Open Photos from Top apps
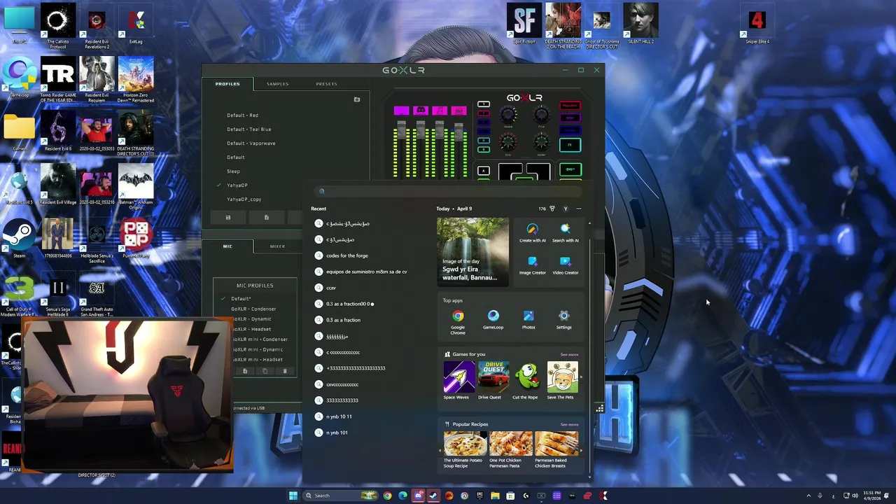The height and width of the screenshot is (504, 896). (528, 320)
